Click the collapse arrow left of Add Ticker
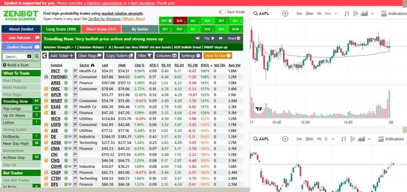This screenshot has height=192, width=407. 45,55
